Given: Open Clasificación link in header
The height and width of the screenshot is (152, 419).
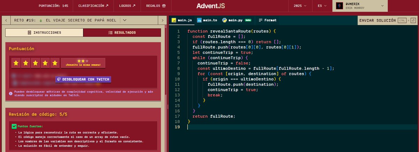Looking at the screenshot, I should (93, 6).
